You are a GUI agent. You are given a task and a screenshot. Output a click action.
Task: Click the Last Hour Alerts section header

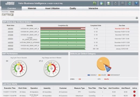coord(70,84)
